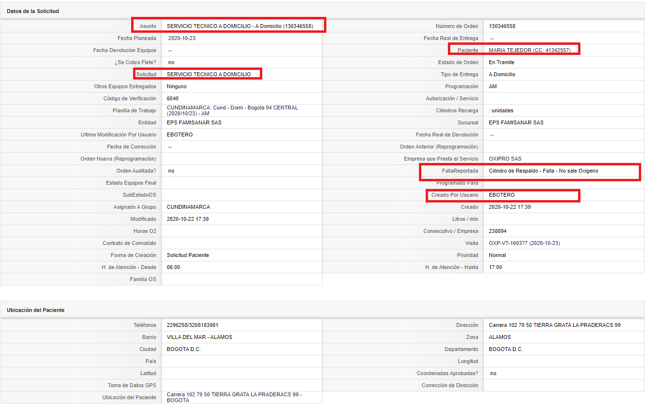Select the H. de Atención - Desde value 08:00

click(x=174, y=267)
